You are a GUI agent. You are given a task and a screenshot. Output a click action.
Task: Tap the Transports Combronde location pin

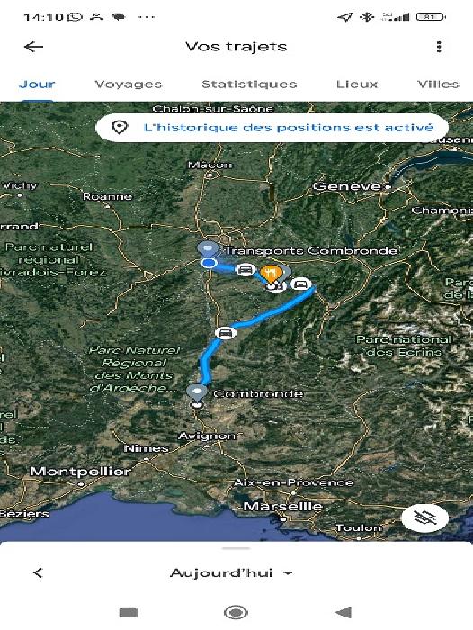[x=209, y=249]
